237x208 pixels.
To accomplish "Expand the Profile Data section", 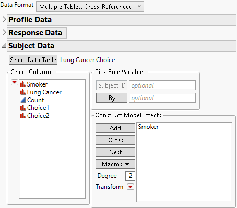I will [x=4, y=19].
